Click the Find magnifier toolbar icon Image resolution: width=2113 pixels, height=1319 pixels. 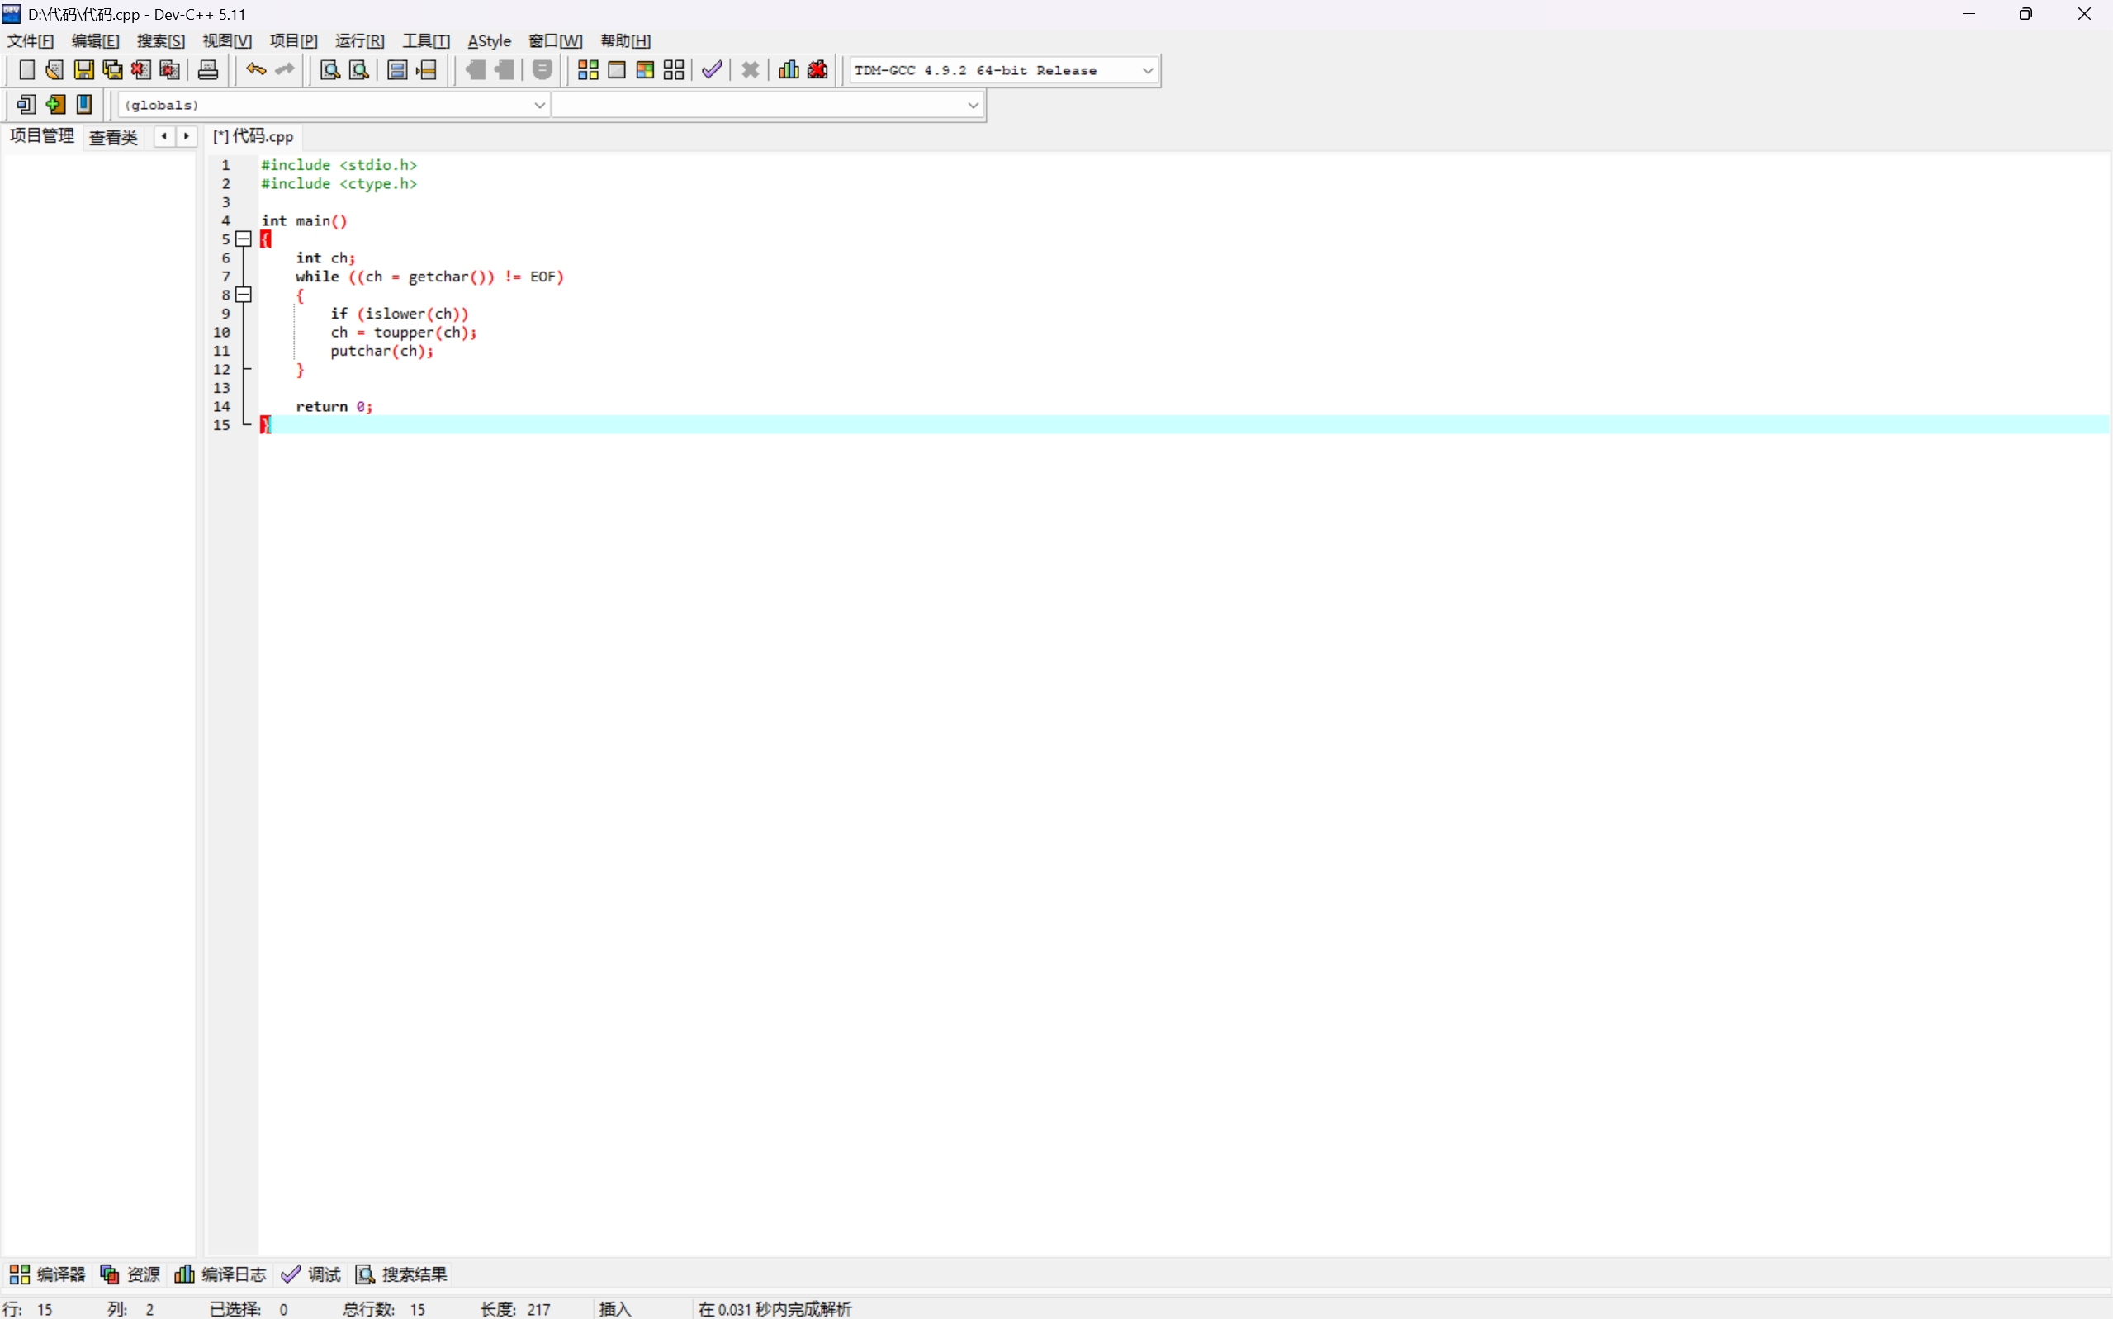coord(329,70)
